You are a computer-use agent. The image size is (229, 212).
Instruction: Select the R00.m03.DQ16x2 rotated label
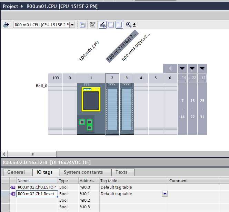[136, 47]
